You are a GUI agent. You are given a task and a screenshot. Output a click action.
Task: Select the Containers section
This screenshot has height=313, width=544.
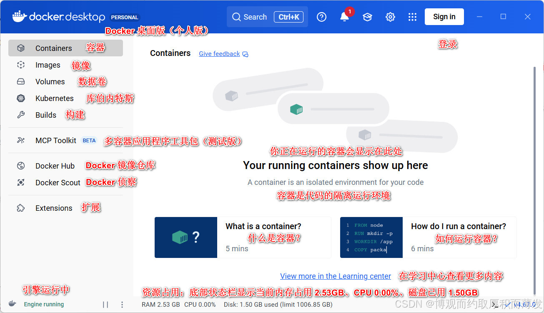click(53, 48)
